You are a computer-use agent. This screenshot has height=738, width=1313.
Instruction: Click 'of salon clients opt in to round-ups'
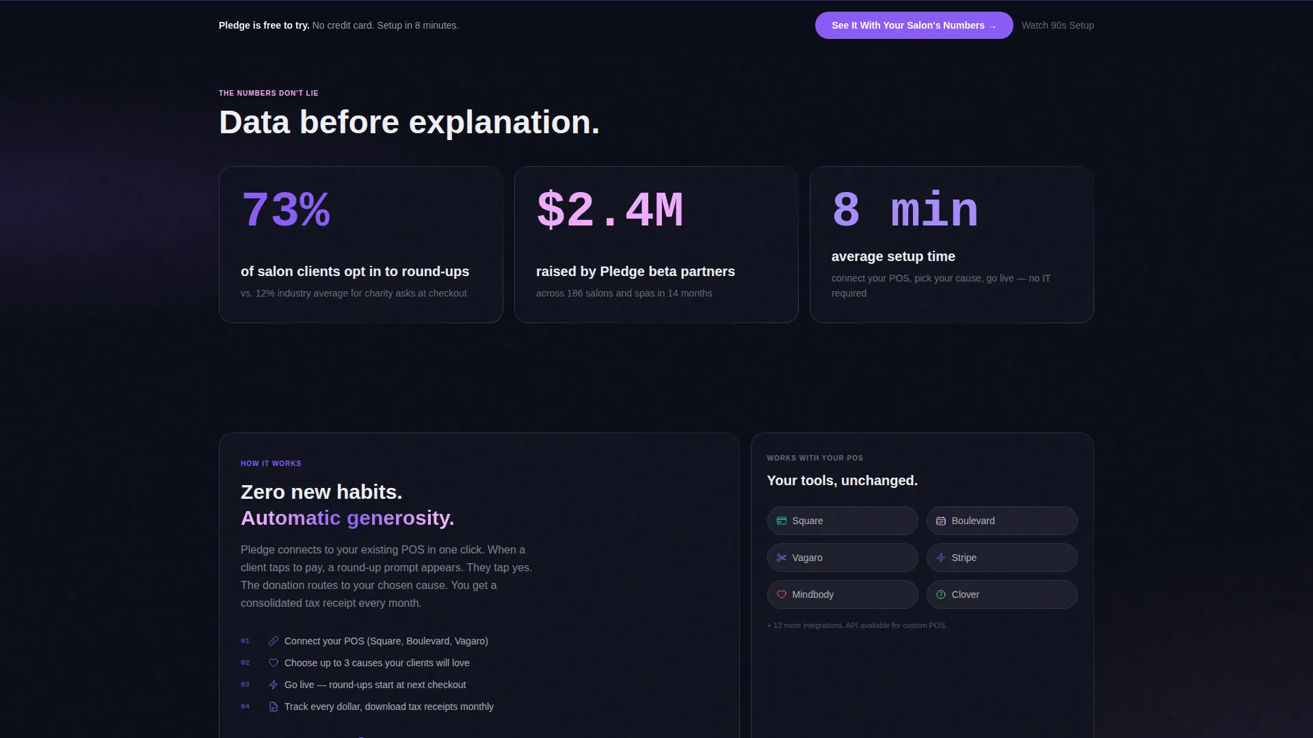[355, 271]
